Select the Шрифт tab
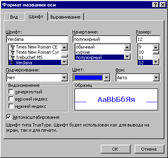168x158 pixels. (36, 17)
